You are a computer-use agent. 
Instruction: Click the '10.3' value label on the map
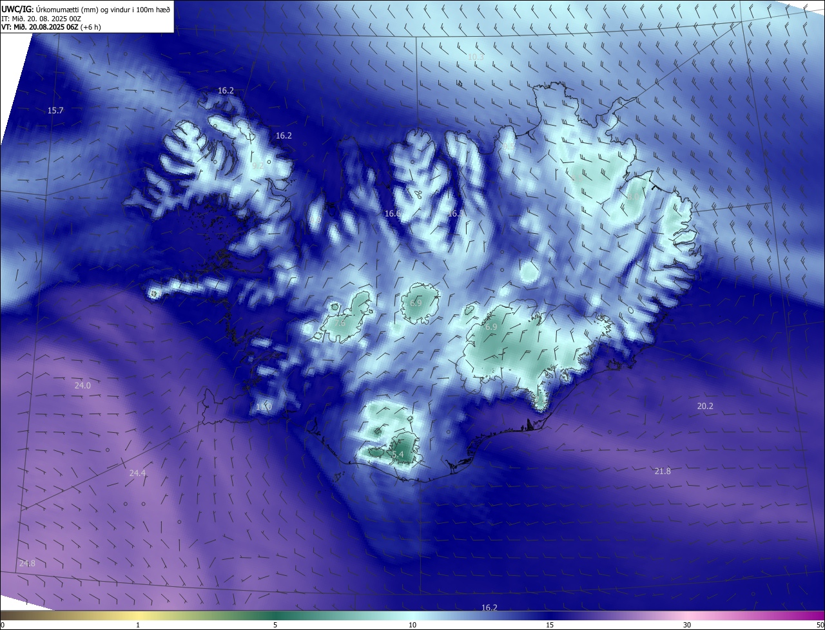pyautogui.click(x=476, y=57)
